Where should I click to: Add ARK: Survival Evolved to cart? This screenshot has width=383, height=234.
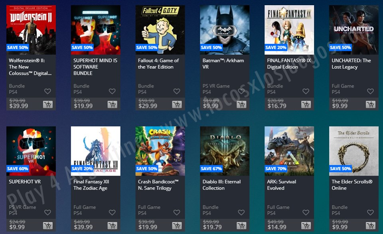(306, 226)
